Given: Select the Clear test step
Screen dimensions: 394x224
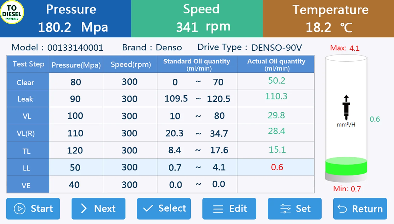Looking at the screenshot, I should [x=25, y=83].
